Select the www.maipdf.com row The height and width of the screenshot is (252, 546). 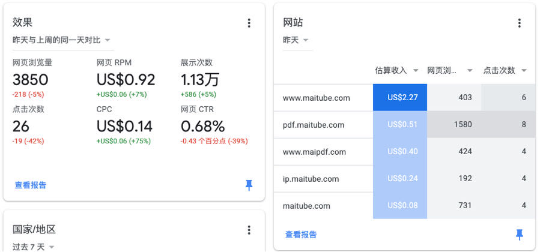(405, 152)
